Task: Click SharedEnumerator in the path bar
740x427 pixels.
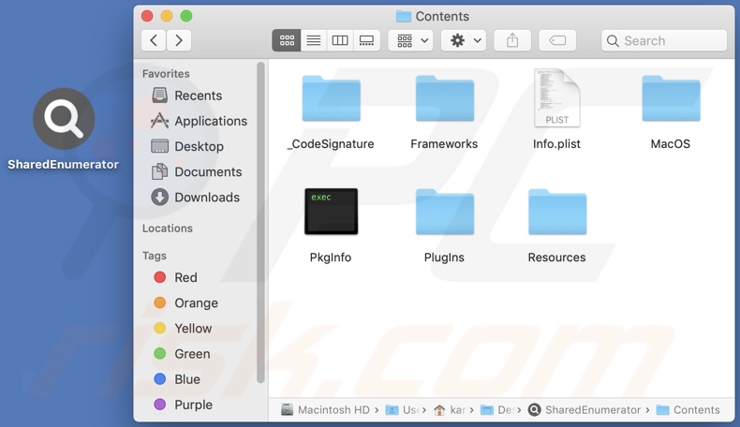Action: tap(585, 410)
